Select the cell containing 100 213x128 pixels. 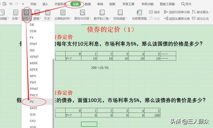click(152, 115)
